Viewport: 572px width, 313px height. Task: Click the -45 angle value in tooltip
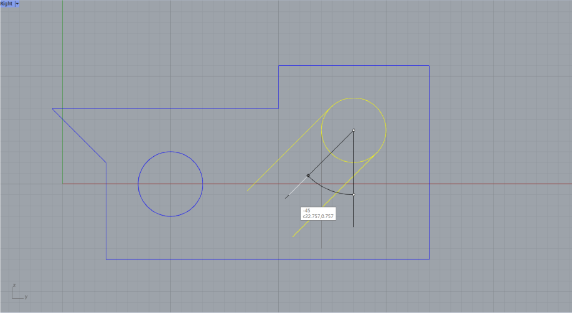pyautogui.click(x=306, y=211)
